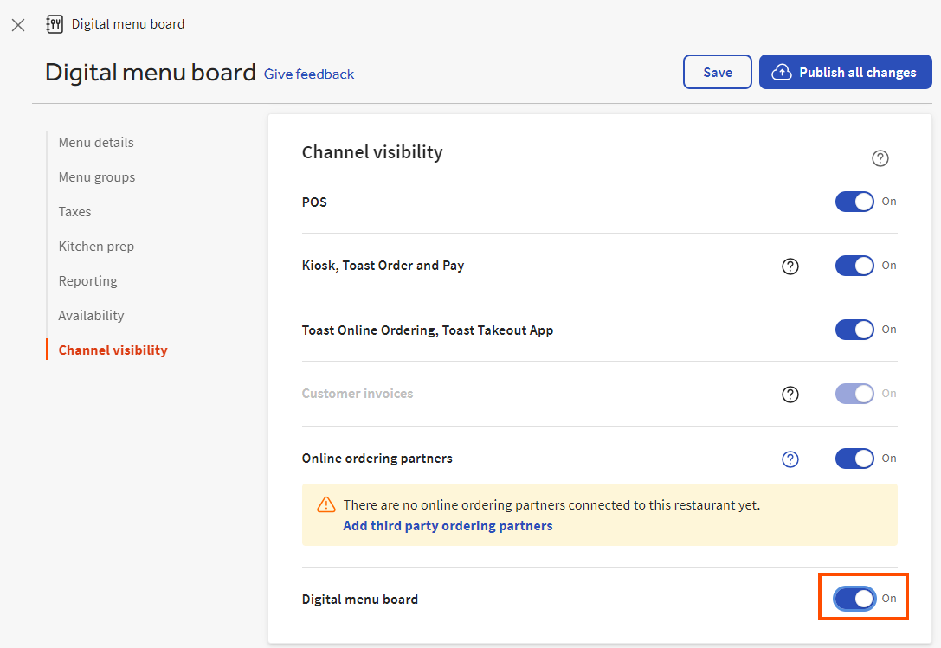Click the Publish all changes button
Image resolution: width=941 pixels, height=648 pixels.
click(x=845, y=73)
